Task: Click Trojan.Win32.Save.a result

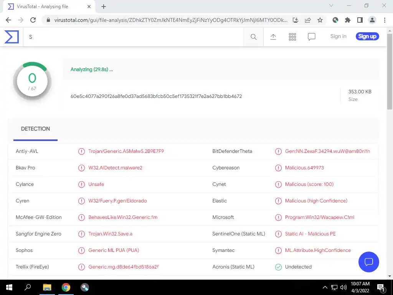Action: pos(110,234)
